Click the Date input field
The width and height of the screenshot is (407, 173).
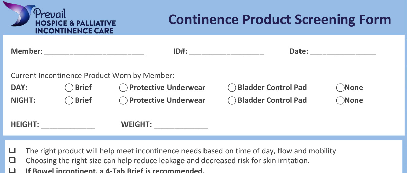click(x=343, y=52)
